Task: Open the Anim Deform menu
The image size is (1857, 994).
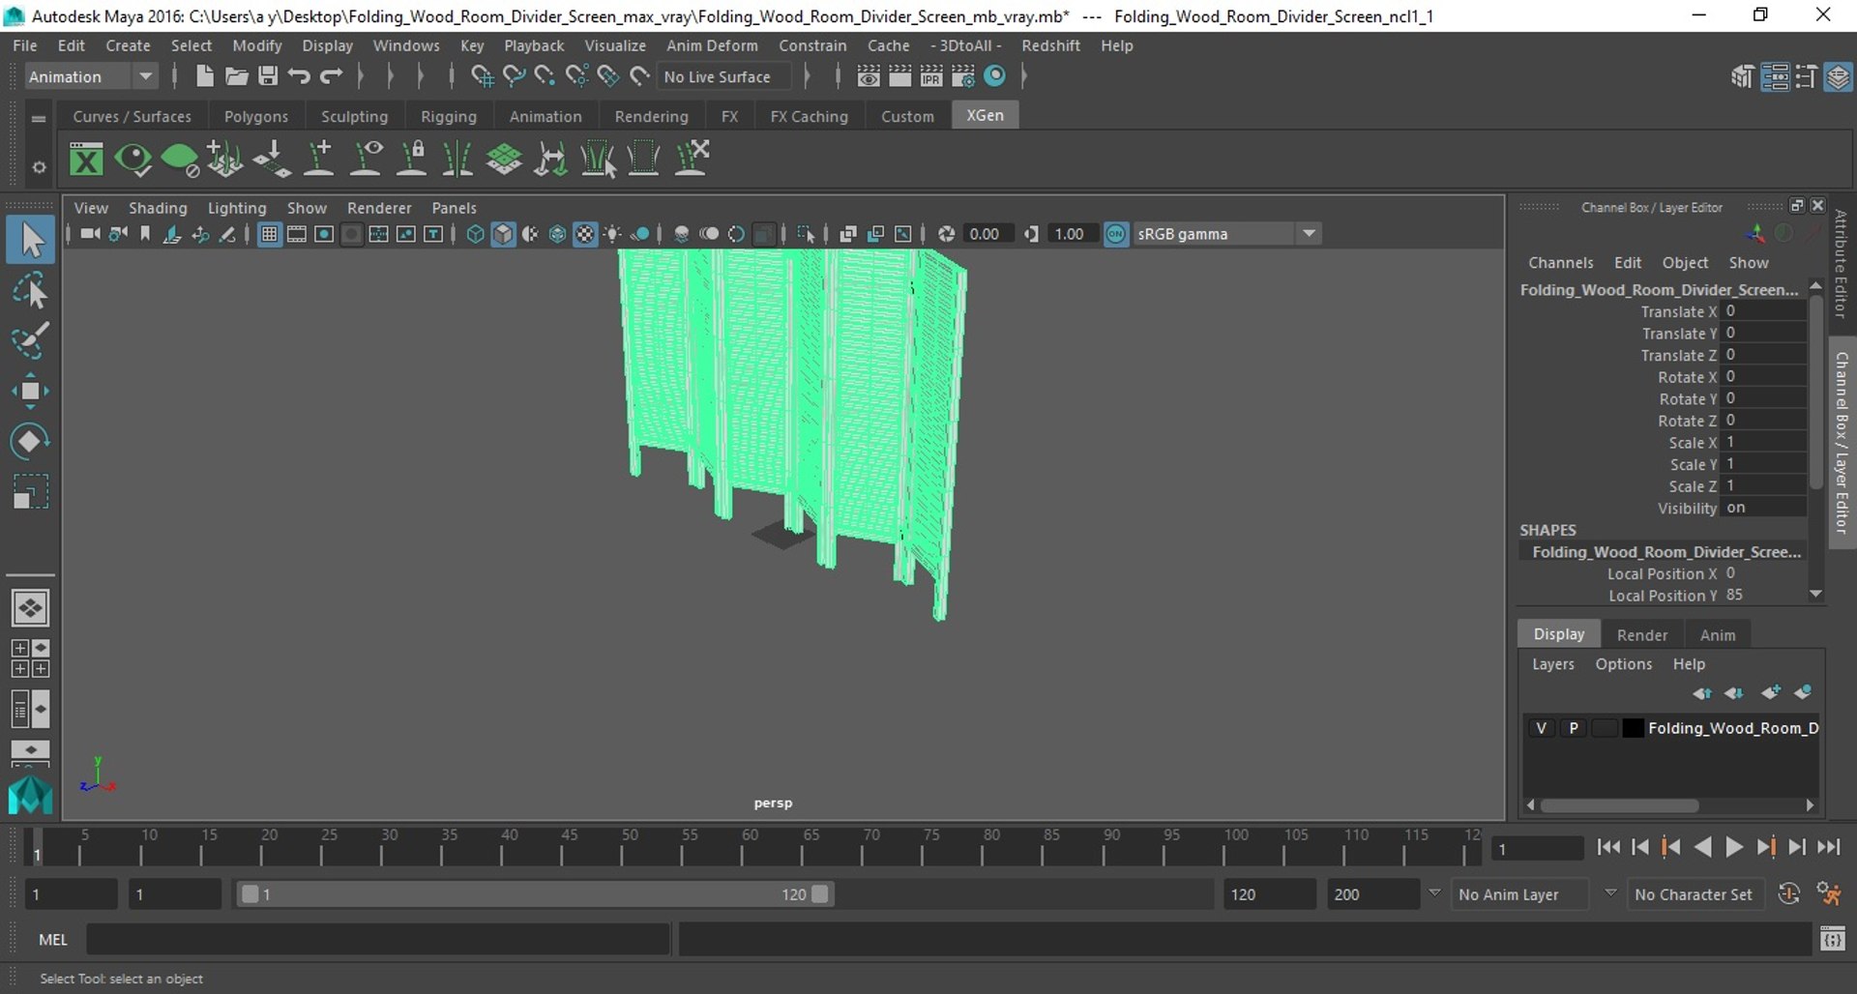Action: click(x=712, y=45)
